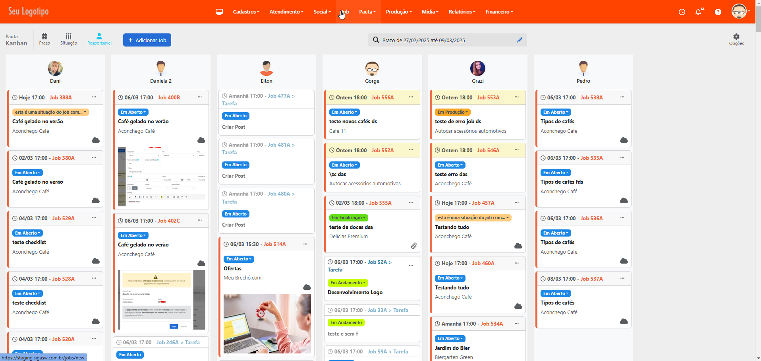Switch Kanban grouping to Prazo view
The image size is (761, 361).
click(44, 39)
